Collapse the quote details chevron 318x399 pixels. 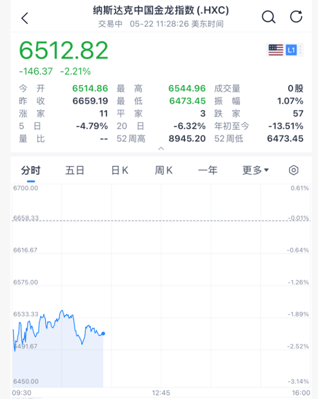pos(161,148)
